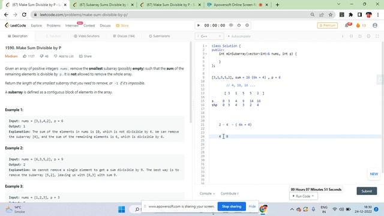Open the editor settings gear
384x216 pixels.
click(368, 36)
